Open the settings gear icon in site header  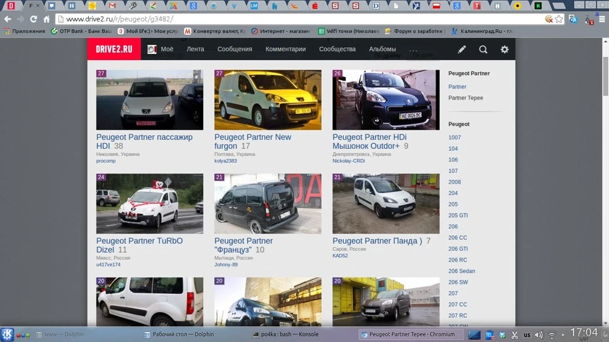(504, 49)
